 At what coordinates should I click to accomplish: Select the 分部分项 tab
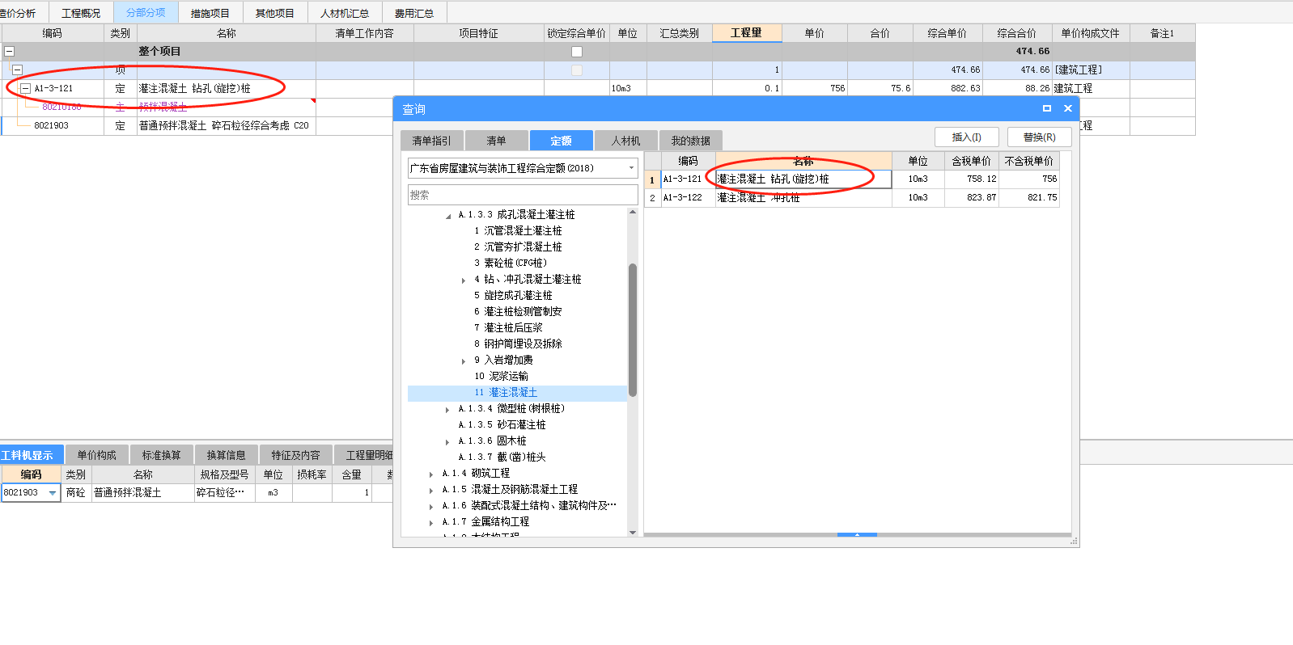click(146, 12)
